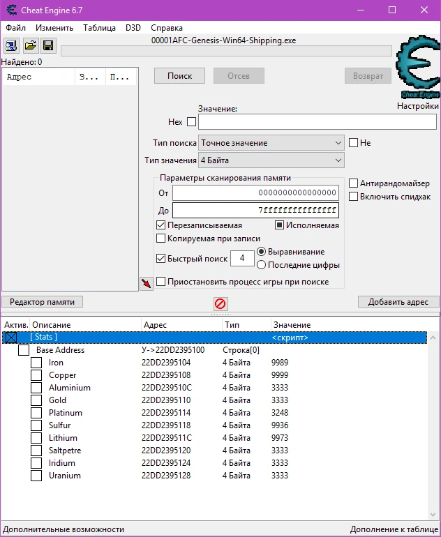Viewport: 441px width, 537px height.
Task: Toggle the Iron row checkbox
Action: tap(36, 363)
